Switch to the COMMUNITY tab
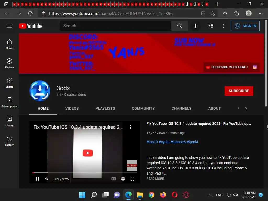 point(143,108)
